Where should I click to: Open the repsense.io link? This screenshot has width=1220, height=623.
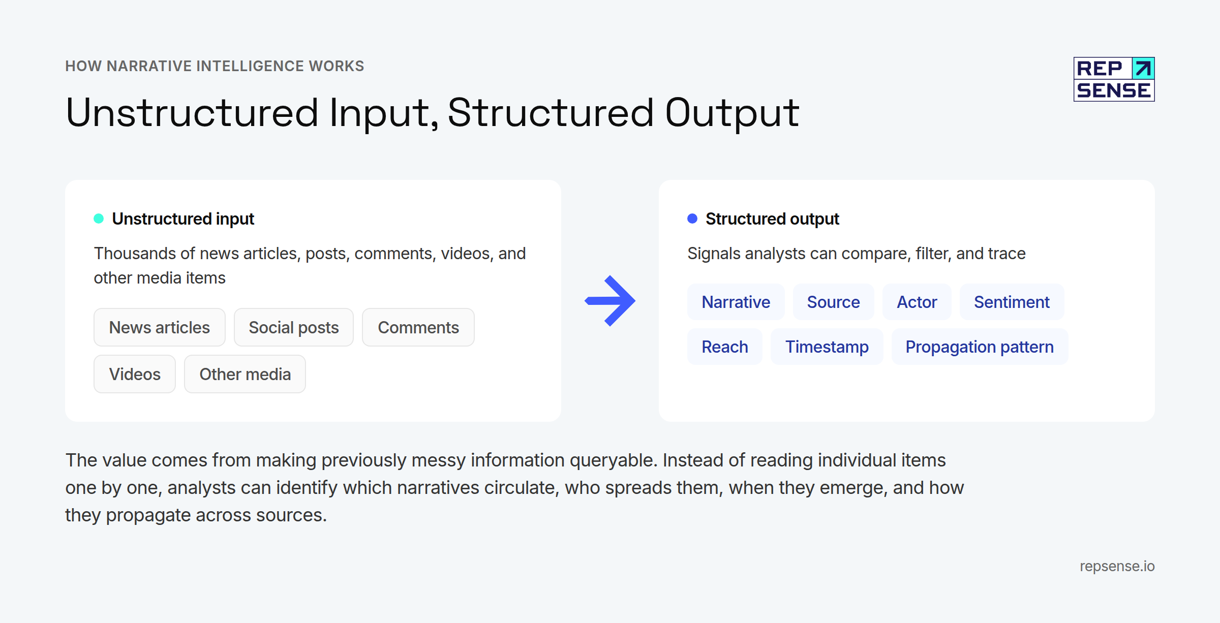pos(1117,566)
